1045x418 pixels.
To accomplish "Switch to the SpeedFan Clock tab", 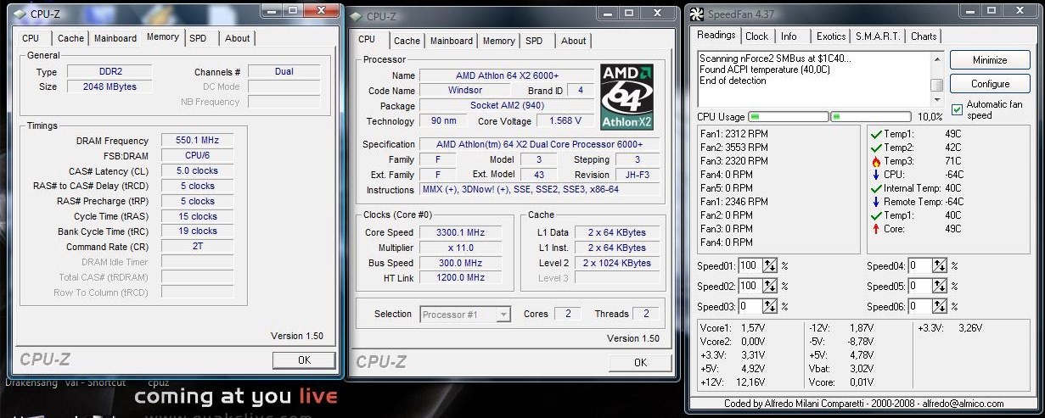I will click(756, 36).
